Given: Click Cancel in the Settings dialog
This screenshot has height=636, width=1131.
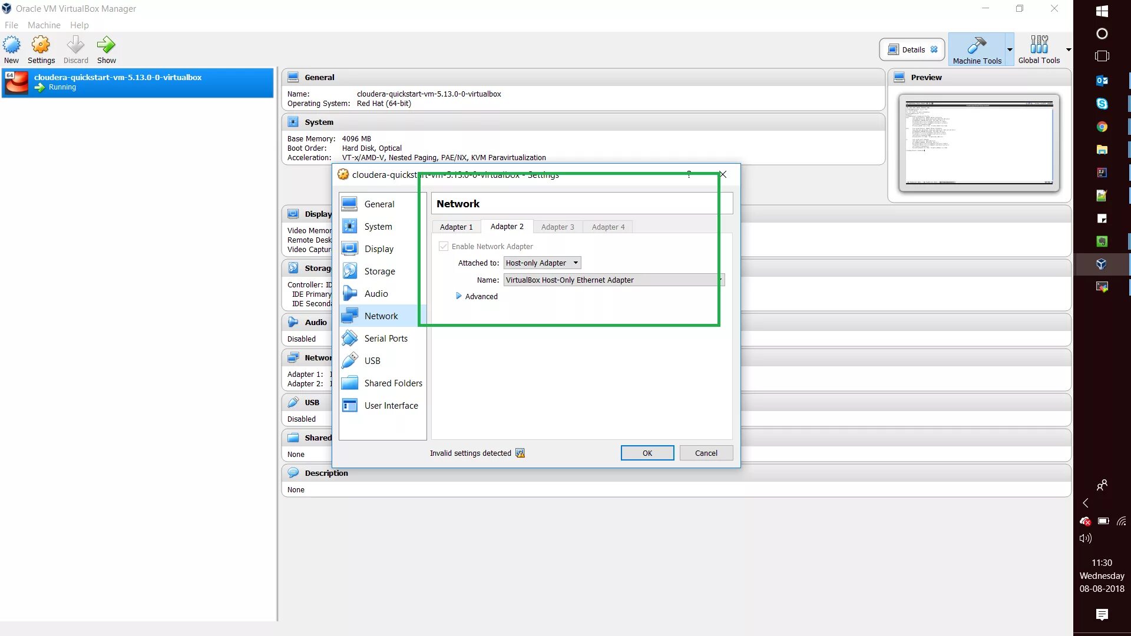Looking at the screenshot, I should click(706, 453).
